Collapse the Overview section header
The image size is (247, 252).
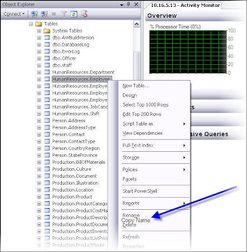(x=195, y=16)
